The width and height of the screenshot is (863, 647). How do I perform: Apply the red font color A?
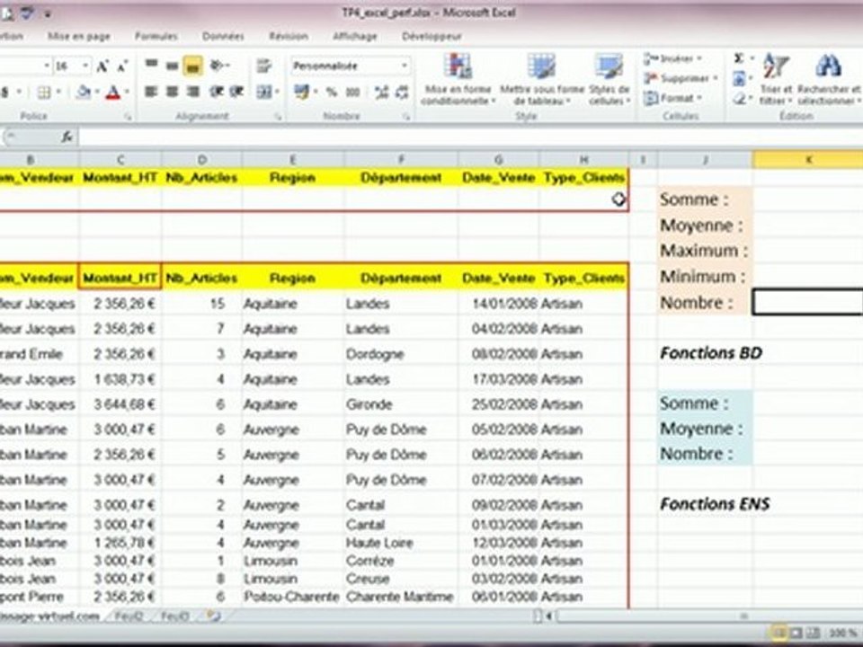[113, 93]
